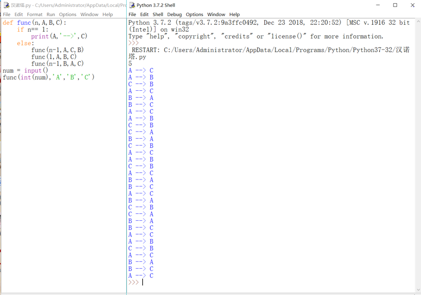Click scroll down arrow in Shell

pos(418,290)
